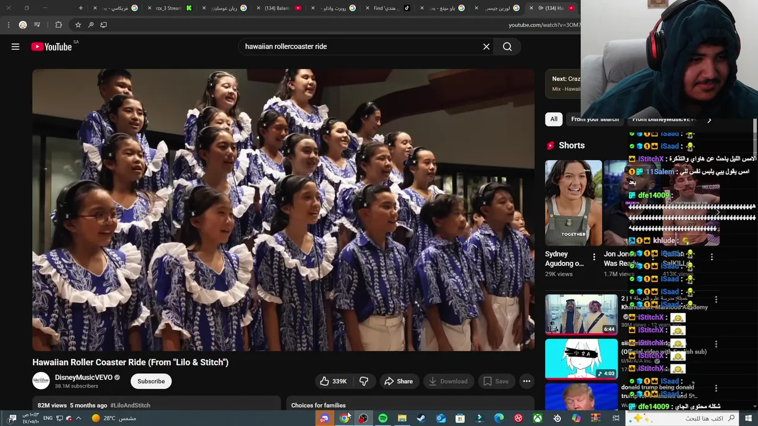This screenshot has width=758, height=426.
Task: Open options menu for Sydney Agudong short
Action: [x=594, y=257]
